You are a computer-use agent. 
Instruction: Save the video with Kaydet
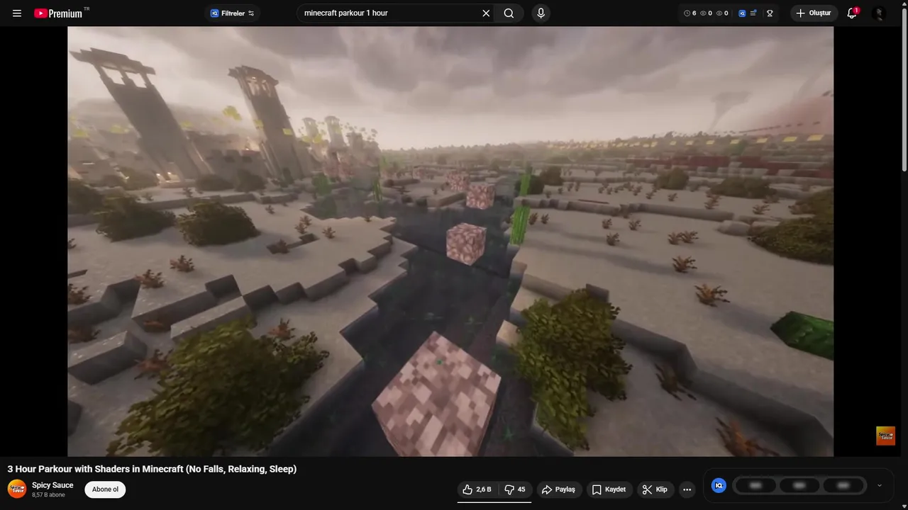pos(609,489)
